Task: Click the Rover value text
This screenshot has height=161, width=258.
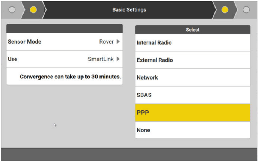Action: [x=106, y=42]
